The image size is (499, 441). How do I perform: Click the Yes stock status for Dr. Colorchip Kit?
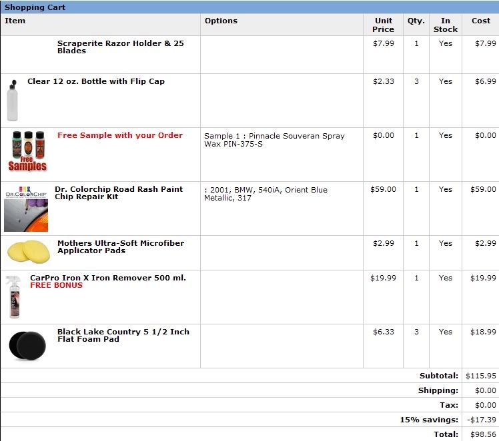coord(445,189)
